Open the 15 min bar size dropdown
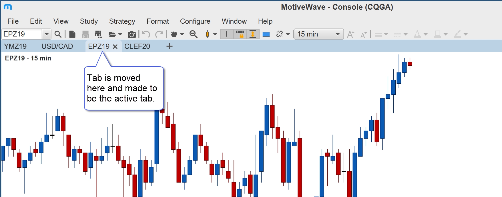502x197 pixels. point(319,34)
